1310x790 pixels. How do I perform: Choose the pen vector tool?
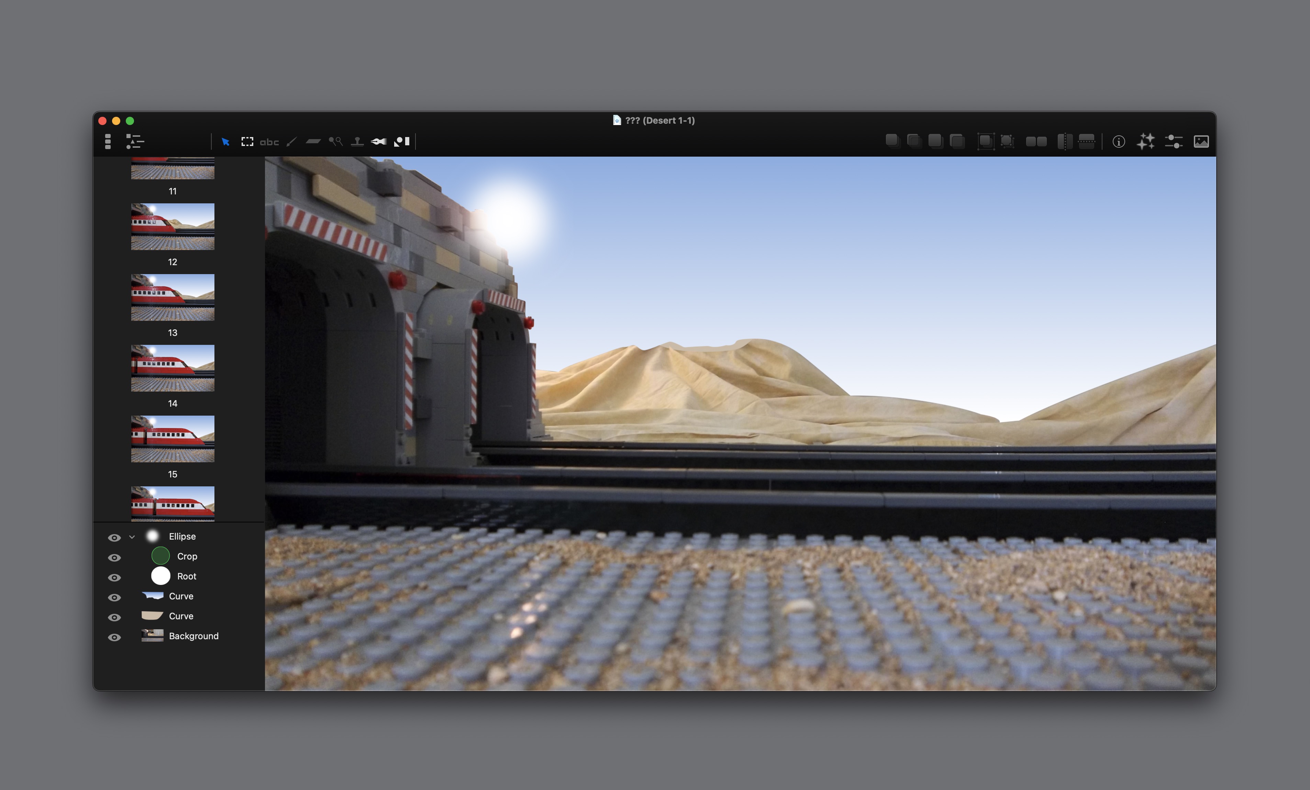point(379,142)
